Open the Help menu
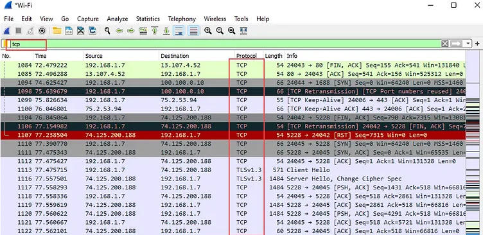This screenshot has height=235, width=483. (263, 19)
